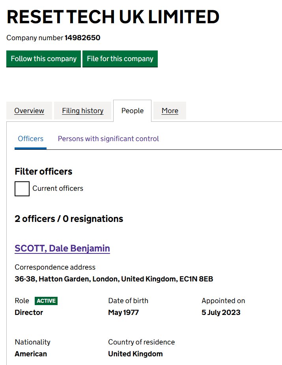Click the company number 14982650
This screenshot has width=282, height=365.
click(82, 38)
